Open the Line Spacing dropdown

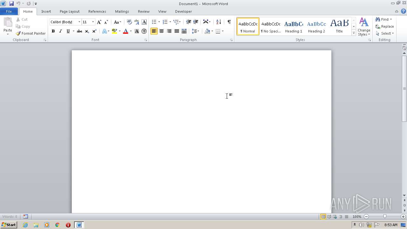coord(196,31)
